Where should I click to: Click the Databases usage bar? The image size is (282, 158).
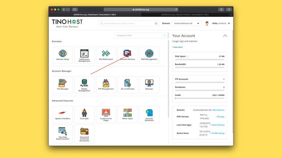[x=200, y=90]
